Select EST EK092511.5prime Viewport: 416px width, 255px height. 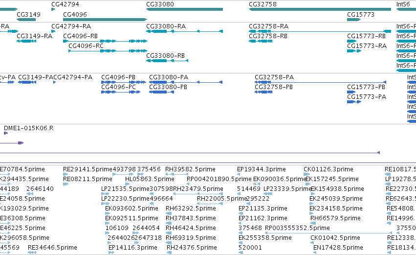click(131, 218)
